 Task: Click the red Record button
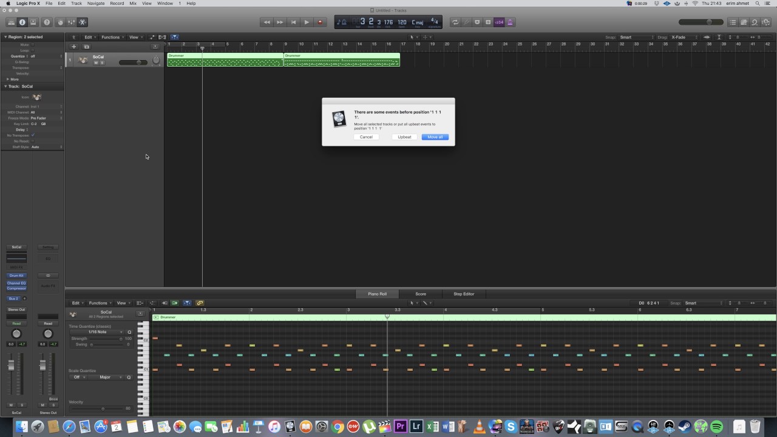pyautogui.click(x=320, y=22)
